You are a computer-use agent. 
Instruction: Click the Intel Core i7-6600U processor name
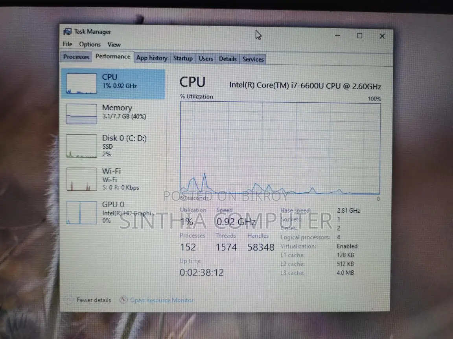(305, 86)
